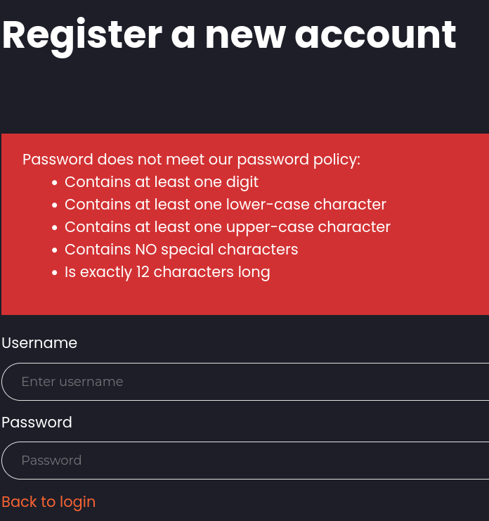Click the word account in the heading
Image resolution: width=489 pixels, height=521 pixels.
click(x=375, y=34)
